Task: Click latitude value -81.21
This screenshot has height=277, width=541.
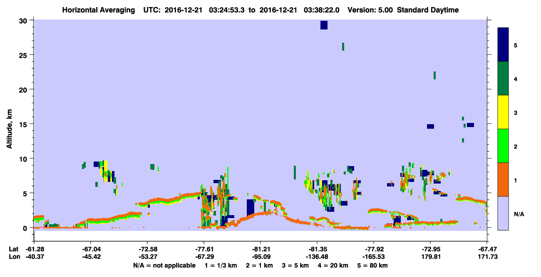Action: coord(260,249)
